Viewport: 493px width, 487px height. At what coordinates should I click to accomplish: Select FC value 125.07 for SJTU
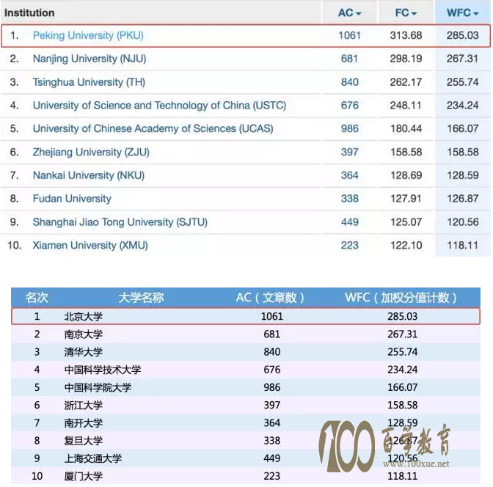[x=406, y=222]
